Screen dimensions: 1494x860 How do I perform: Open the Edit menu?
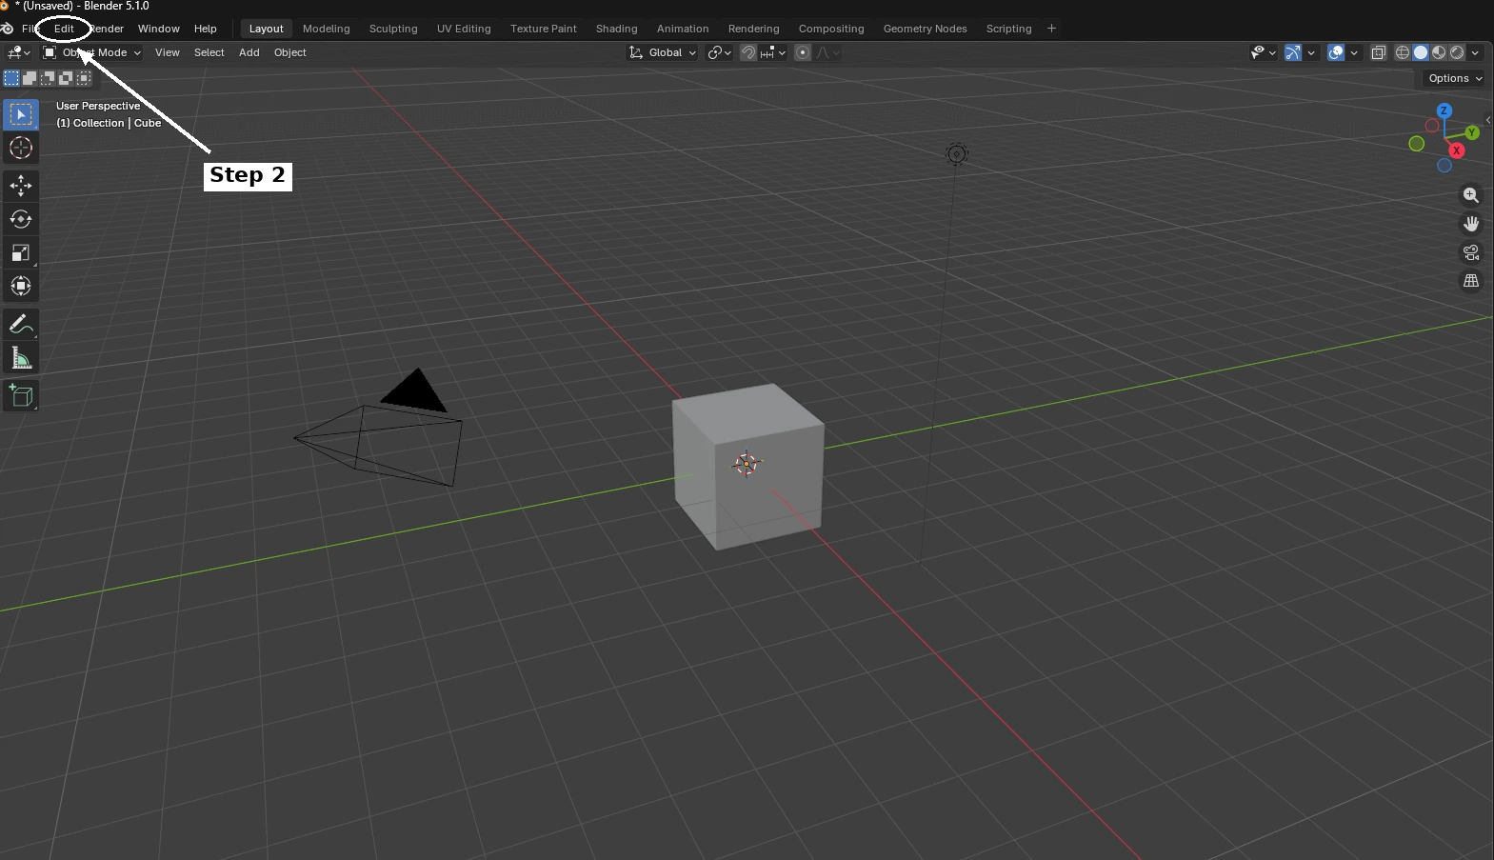coord(64,29)
